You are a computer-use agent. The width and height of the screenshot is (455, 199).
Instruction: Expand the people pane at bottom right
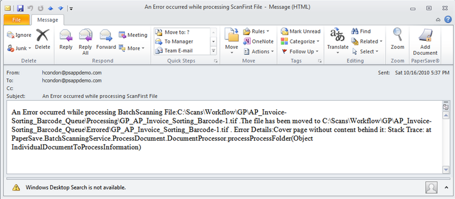[x=446, y=188]
